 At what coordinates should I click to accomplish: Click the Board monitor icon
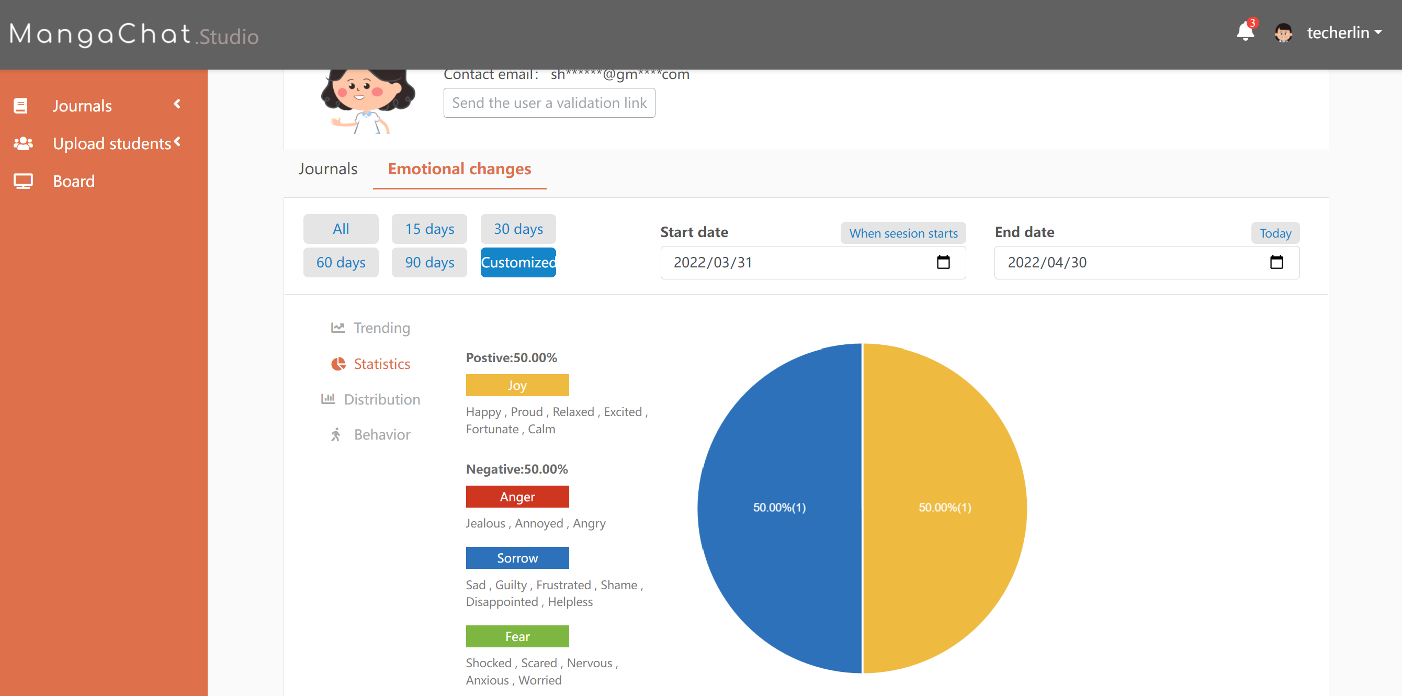tap(23, 181)
